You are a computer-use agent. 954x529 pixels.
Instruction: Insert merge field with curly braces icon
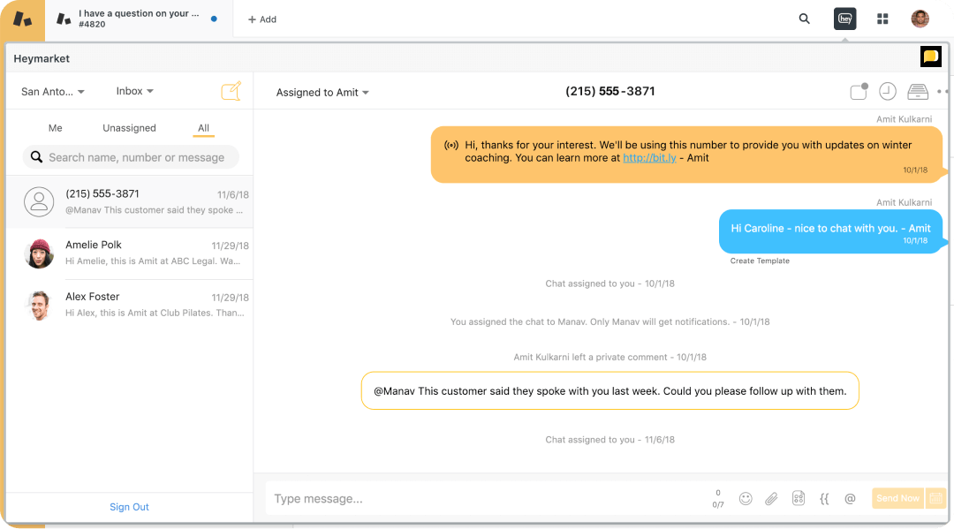824,499
